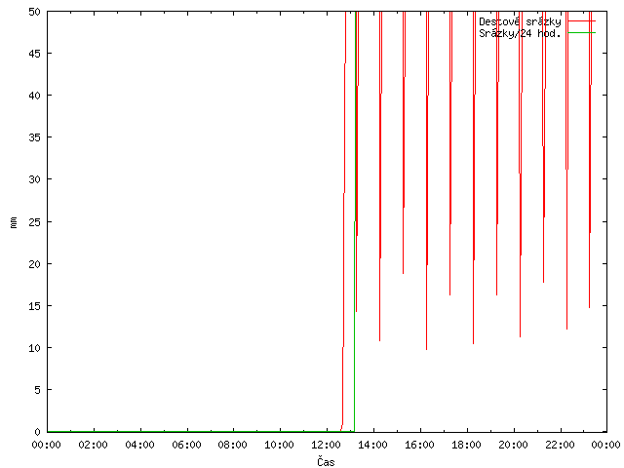Click the 35 y-axis label
Image resolution: width=624 pixels, height=468 pixels.
pos(35,137)
